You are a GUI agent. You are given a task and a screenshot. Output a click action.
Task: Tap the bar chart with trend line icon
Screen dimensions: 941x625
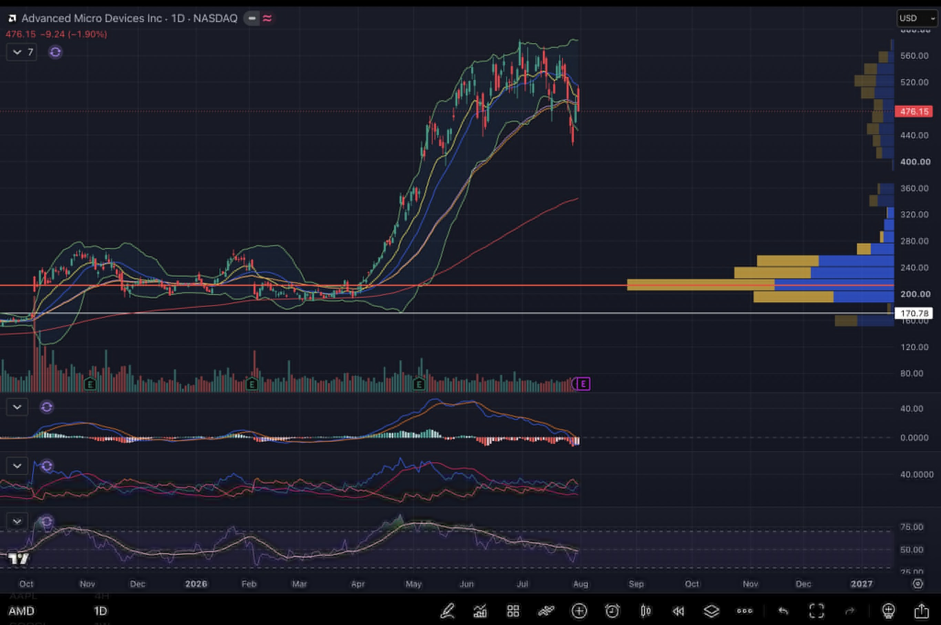[x=480, y=611]
